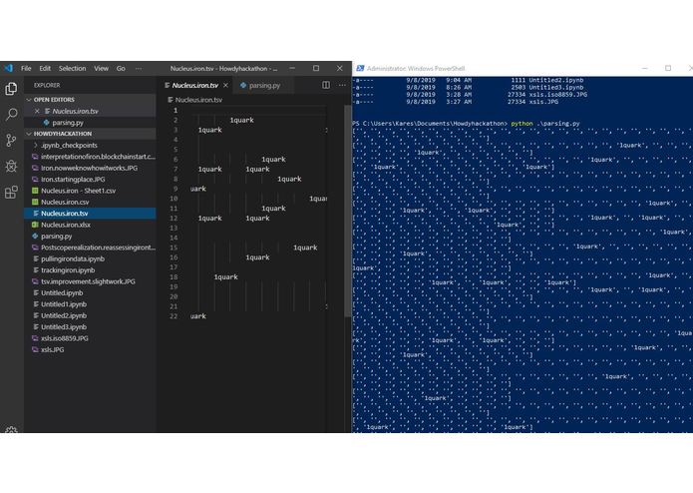Select parsing.py in Open Editors
Image resolution: width=693 pixels, height=493 pixels.
tap(90, 123)
